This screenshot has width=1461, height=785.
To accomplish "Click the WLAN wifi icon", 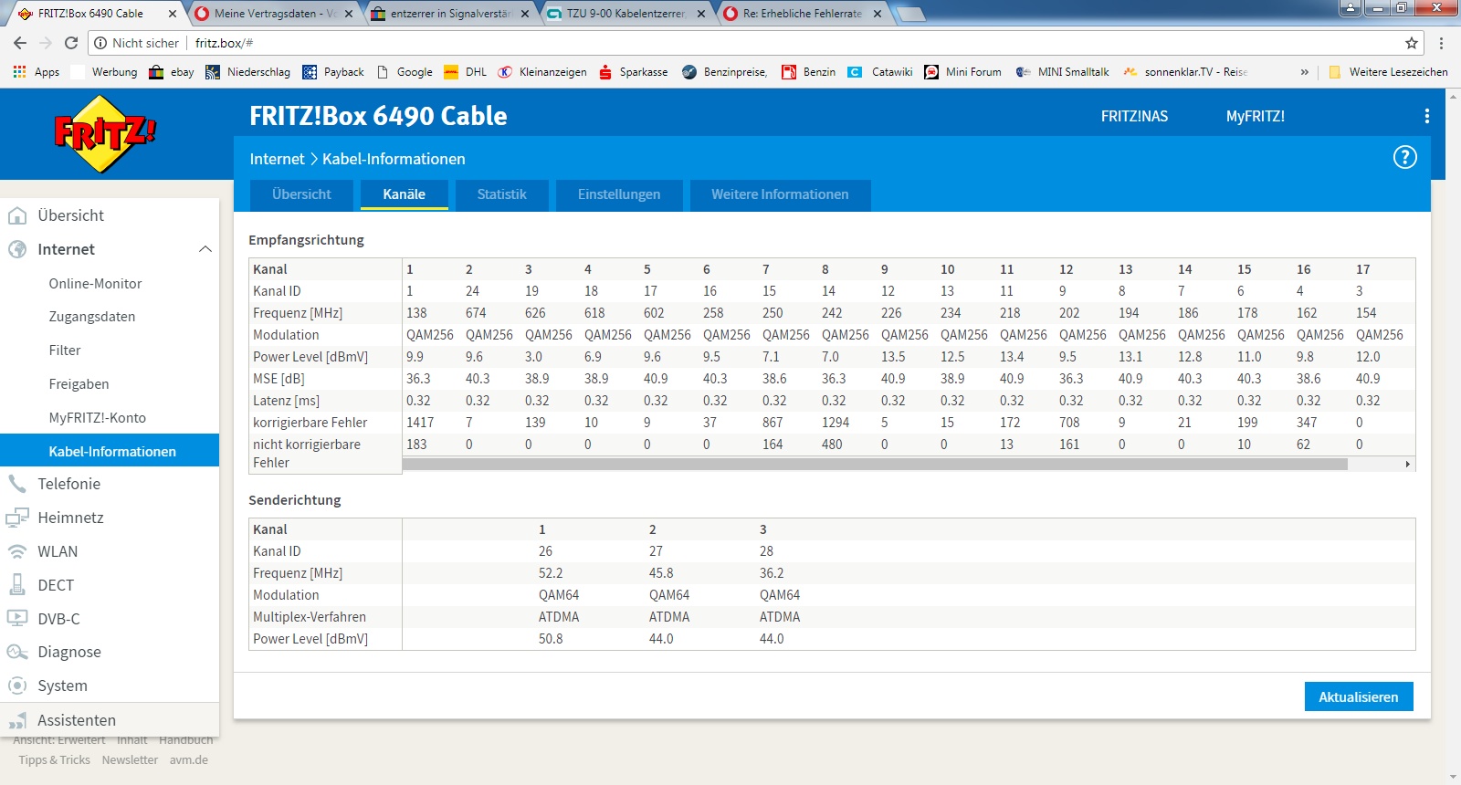I will click(17, 551).
